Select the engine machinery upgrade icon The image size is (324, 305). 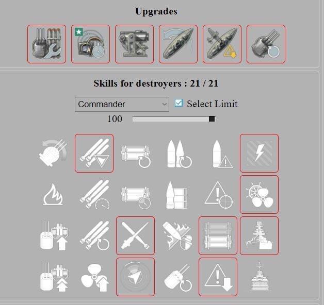(134, 44)
